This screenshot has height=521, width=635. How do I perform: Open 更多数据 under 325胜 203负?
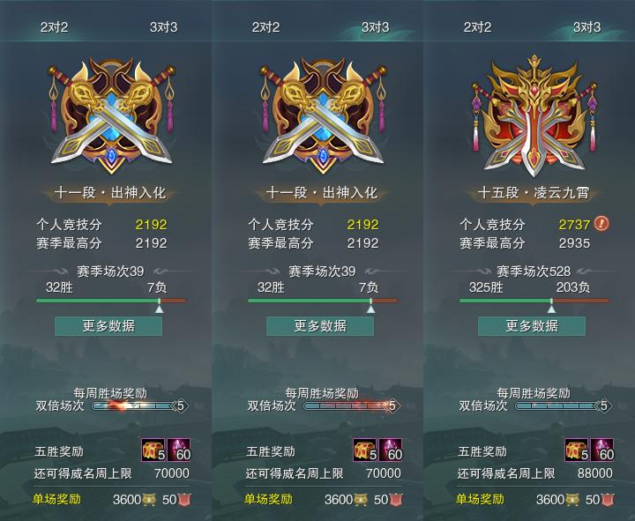[x=532, y=326]
